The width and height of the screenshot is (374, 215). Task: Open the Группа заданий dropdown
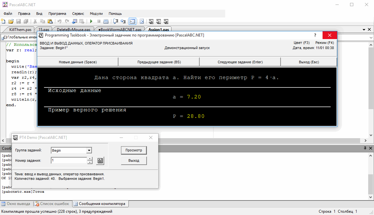89,150
